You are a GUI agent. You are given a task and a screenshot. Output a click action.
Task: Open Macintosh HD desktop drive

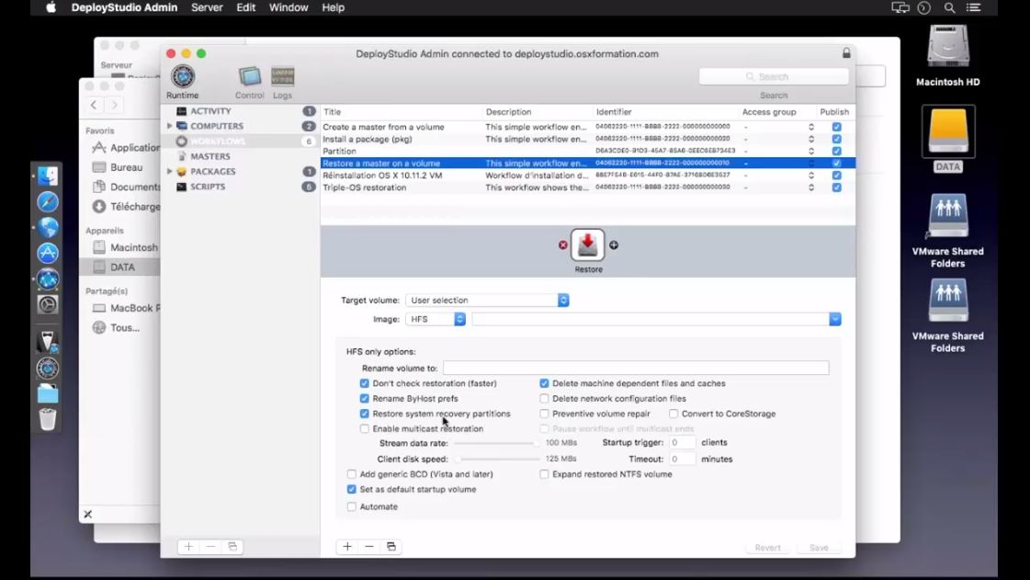tap(948, 47)
